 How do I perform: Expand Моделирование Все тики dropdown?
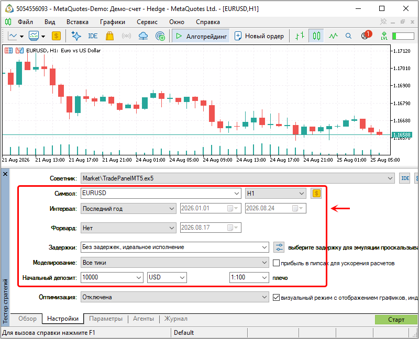pyautogui.click(x=264, y=263)
